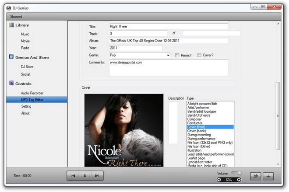Click the 60% volume display
Screen dimensions: 289x192
point(229,180)
